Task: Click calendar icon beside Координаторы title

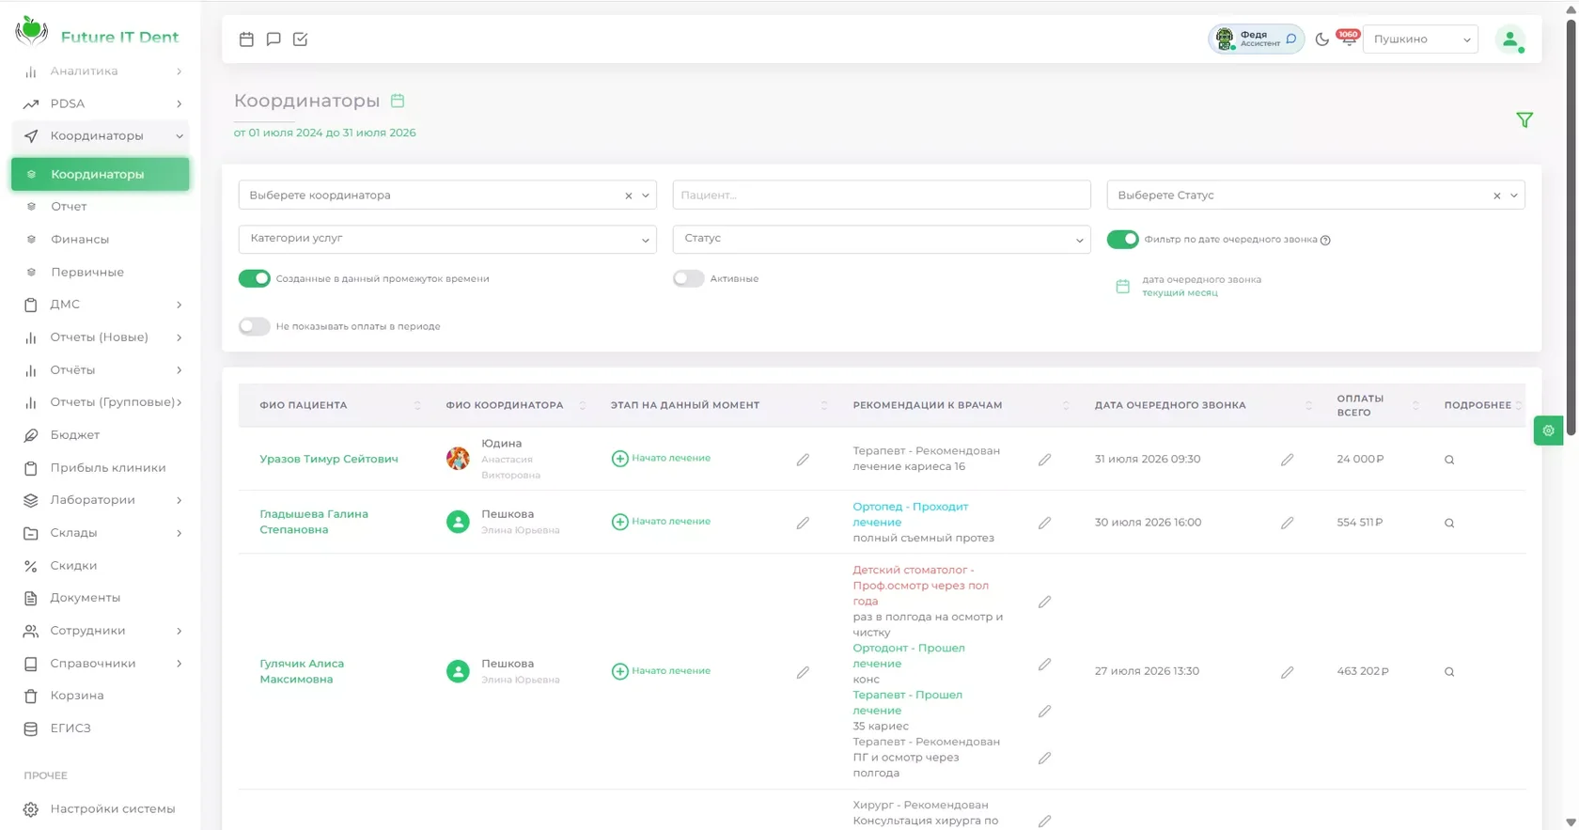Action: click(x=398, y=101)
